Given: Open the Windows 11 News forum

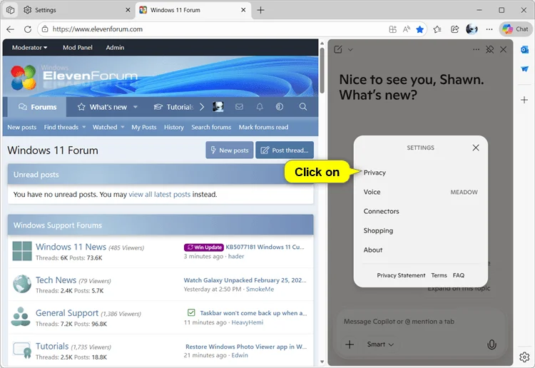Looking at the screenshot, I should click(x=71, y=247).
